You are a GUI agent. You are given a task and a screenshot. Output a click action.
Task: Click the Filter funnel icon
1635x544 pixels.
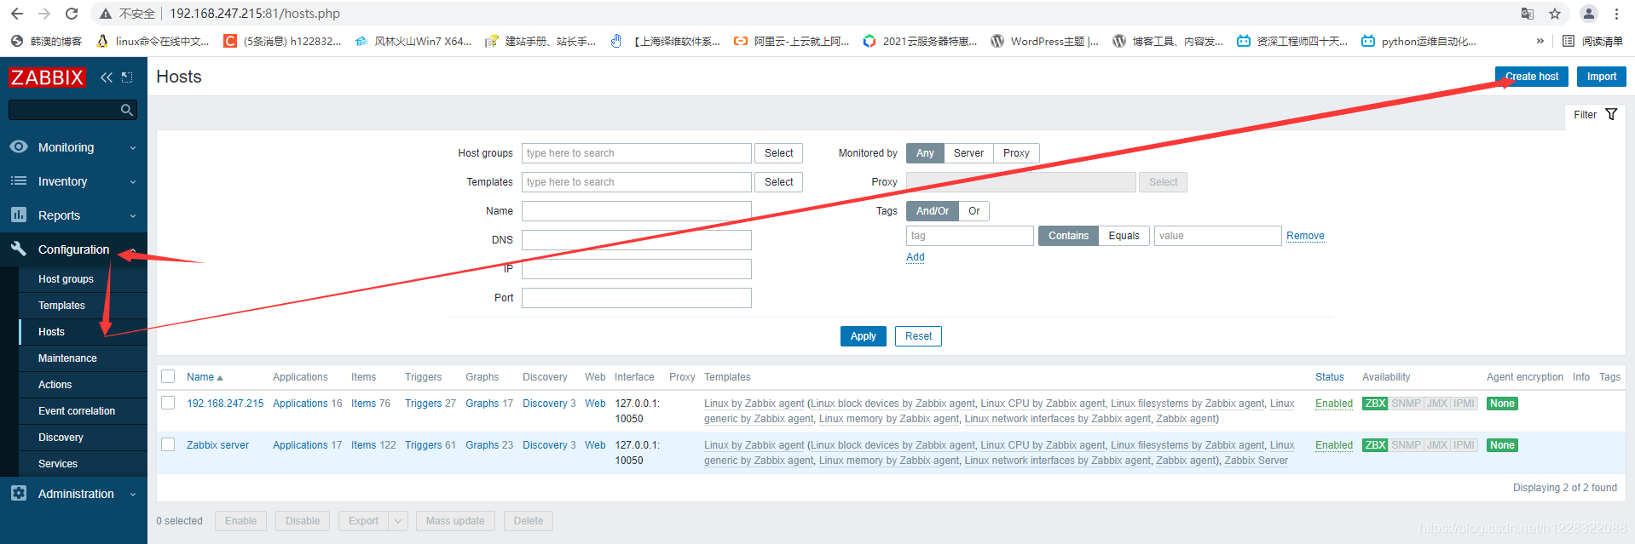tap(1611, 115)
